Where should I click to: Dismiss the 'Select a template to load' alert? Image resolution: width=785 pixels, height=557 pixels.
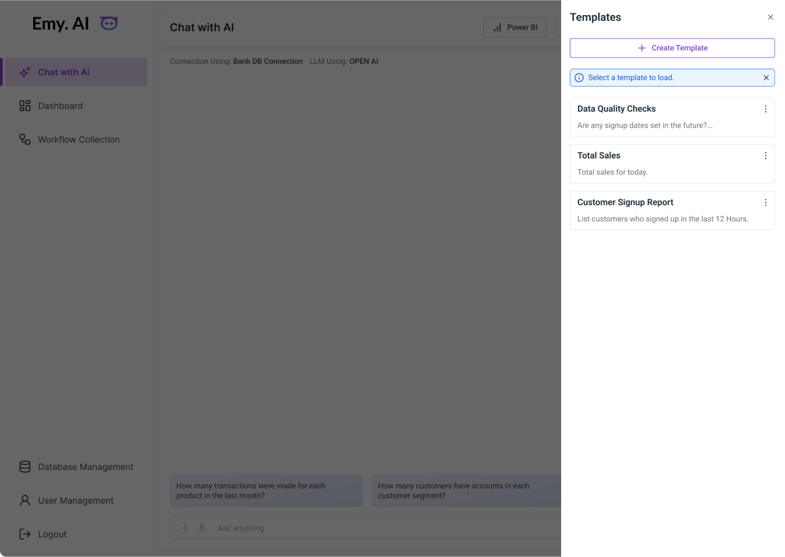pos(766,78)
